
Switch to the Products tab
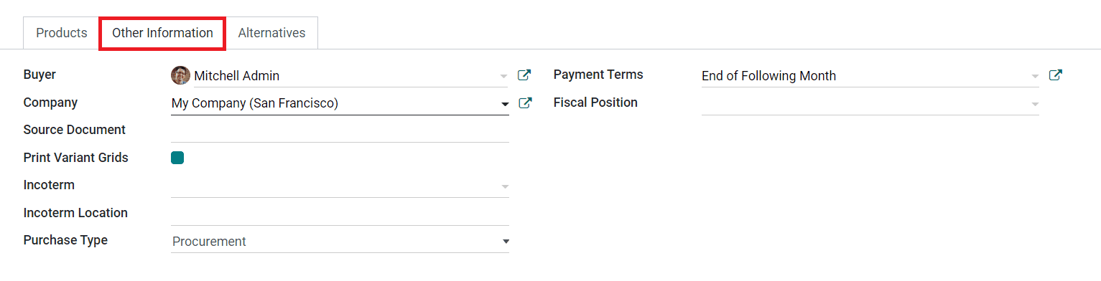[x=62, y=33]
